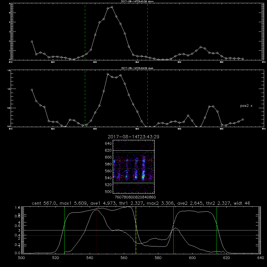Click the x-axis label '540' under bottom plot
The image size is (267, 267).
tap(90, 258)
